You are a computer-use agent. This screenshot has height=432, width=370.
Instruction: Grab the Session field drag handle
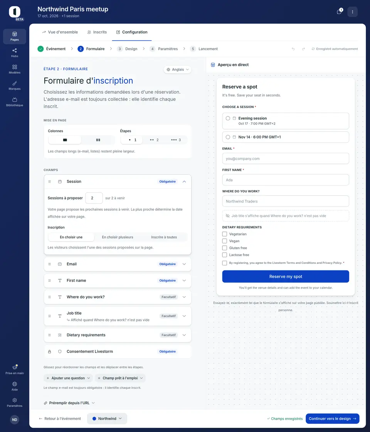tap(50, 182)
